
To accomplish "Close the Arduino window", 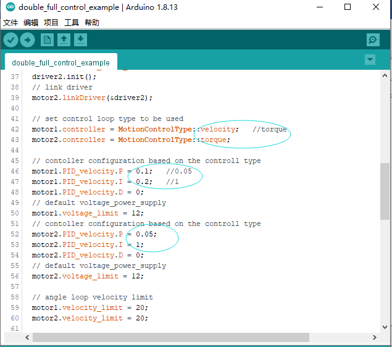I will (376, 7).
